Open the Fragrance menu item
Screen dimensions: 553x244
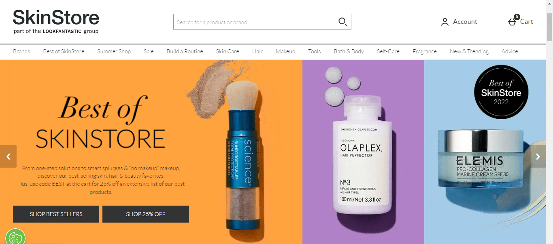[425, 51]
